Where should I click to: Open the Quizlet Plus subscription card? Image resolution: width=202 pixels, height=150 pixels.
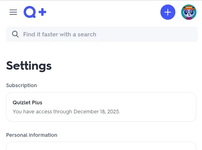point(101,107)
